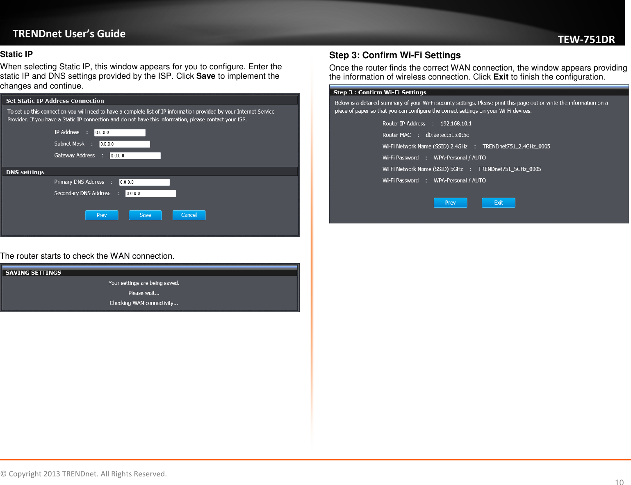Click the DNS settings section header
The height and width of the screenshot is (485, 631).
150,172
